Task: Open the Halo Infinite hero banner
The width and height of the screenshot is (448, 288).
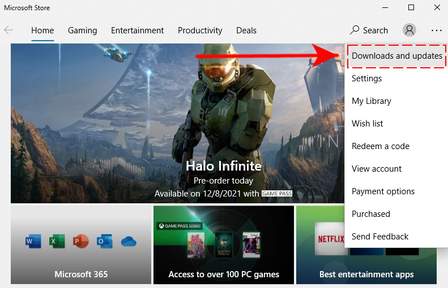Action: [x=177, y=123]
